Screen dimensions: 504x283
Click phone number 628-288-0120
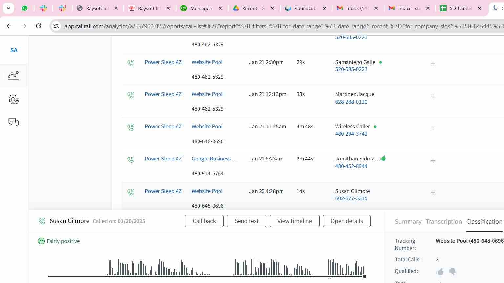coord(351,102)
